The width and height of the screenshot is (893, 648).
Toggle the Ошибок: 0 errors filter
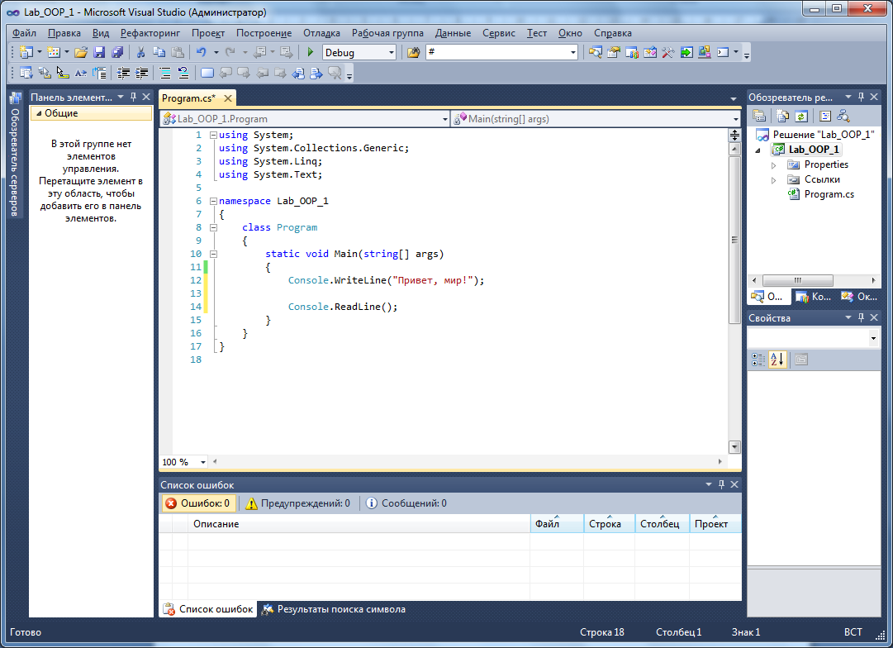point(197,503)
